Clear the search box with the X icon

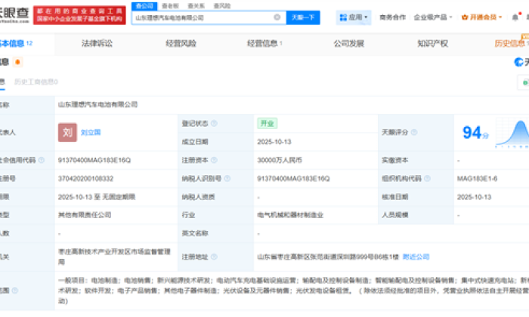tap(277, 17)
